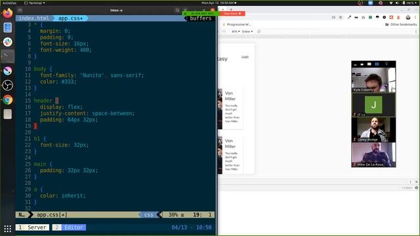
Task: Open the blue document app dock icon
Action: [7, 28]
